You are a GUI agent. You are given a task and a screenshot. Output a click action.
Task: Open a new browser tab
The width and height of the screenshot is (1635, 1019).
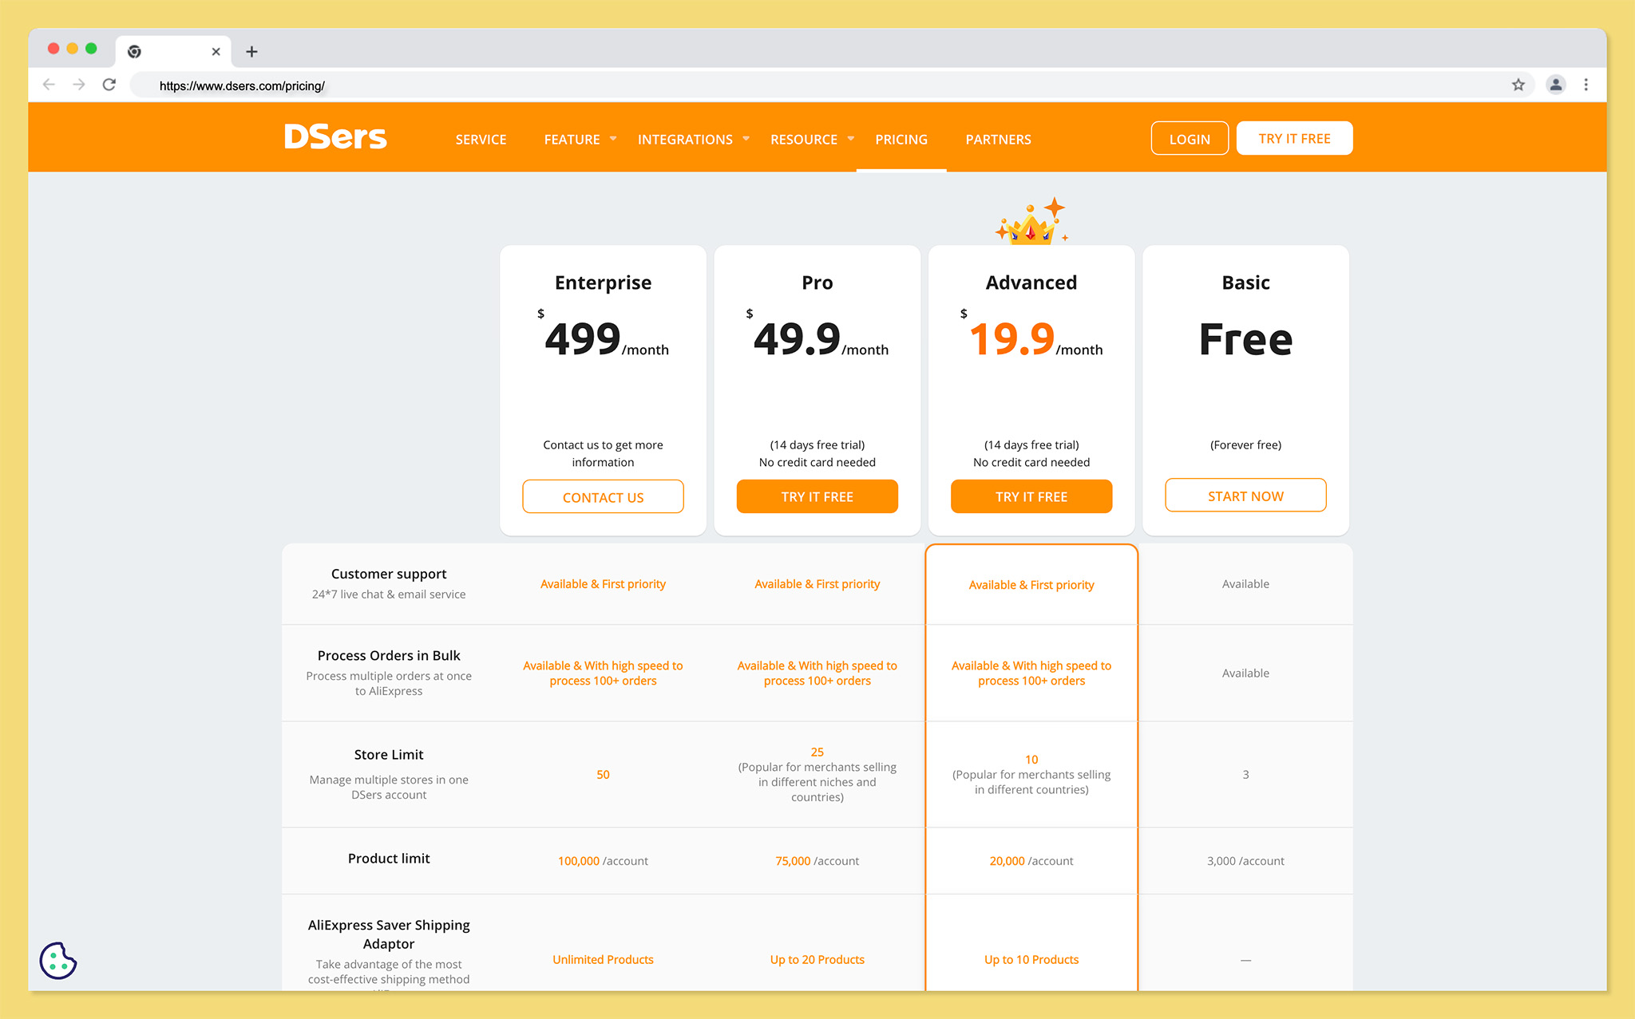pos(251,51)
